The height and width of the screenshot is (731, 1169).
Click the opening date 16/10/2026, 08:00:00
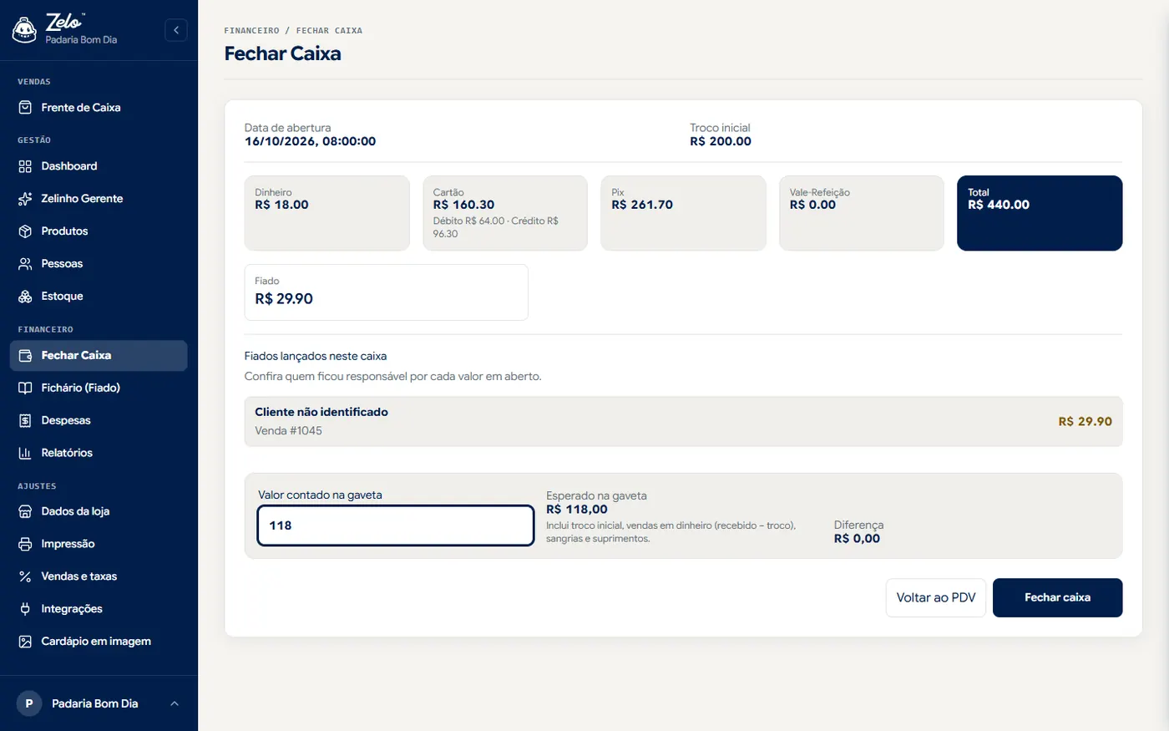tap(310, 142)
